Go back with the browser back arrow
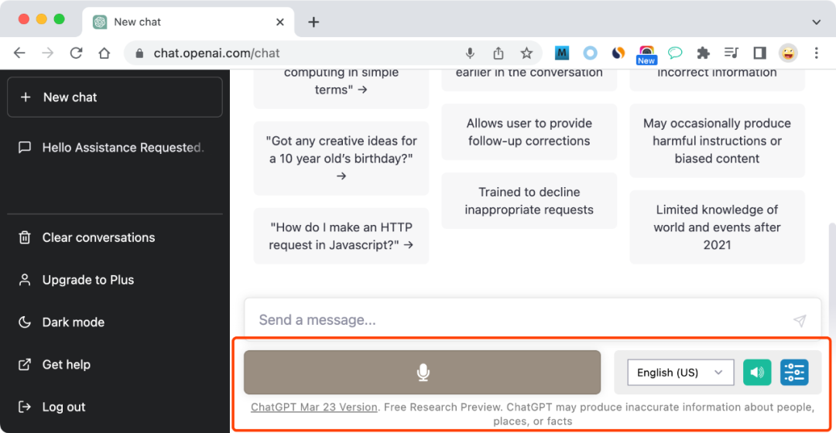Screen dimensions: 836x433 pyautogui.click(x=19, y=53)
